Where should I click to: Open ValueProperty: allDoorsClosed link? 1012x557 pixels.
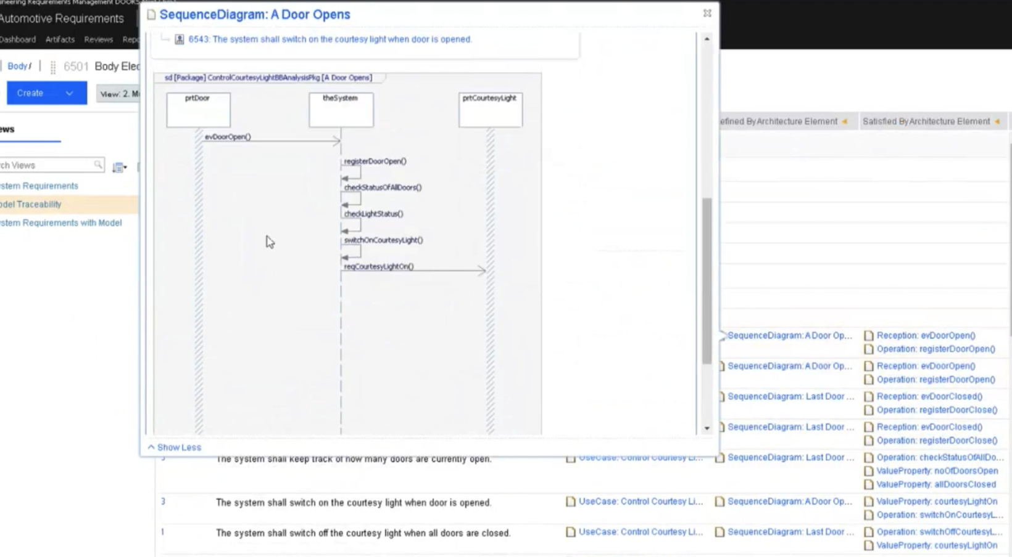(x=936, y=484)
